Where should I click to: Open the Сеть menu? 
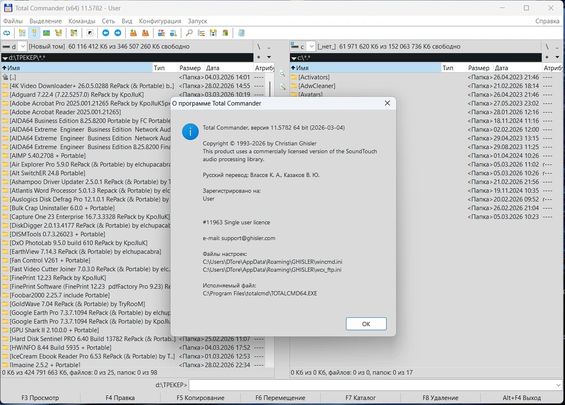pyautogui.click(x=108, y=21)
